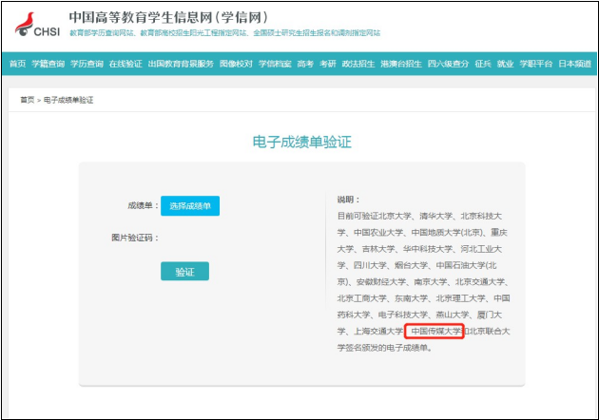Open 港澳台招生 in the navigation bar

tap(401, 64)
